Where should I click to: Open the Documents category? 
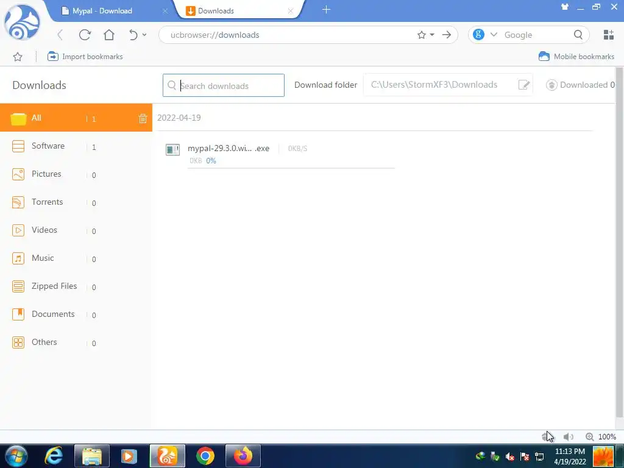(x=76, y=314)
